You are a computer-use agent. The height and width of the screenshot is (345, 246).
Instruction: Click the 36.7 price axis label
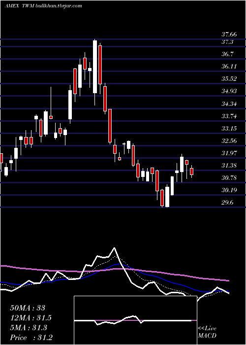[227, 54]
